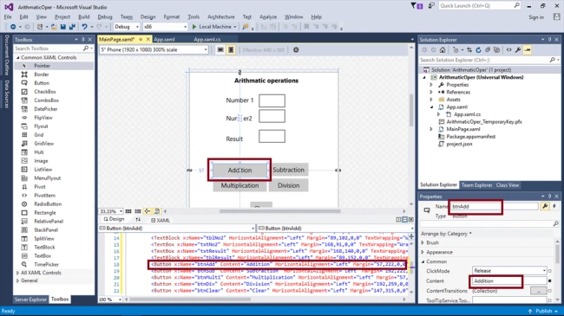
Task: Toggle snapping to snaplines in designer
Action: [x=148, y=211]
